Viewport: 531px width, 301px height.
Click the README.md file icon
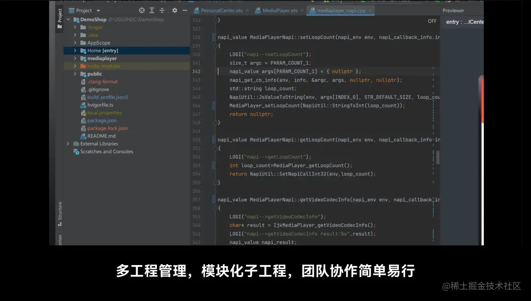coord(83,136)
